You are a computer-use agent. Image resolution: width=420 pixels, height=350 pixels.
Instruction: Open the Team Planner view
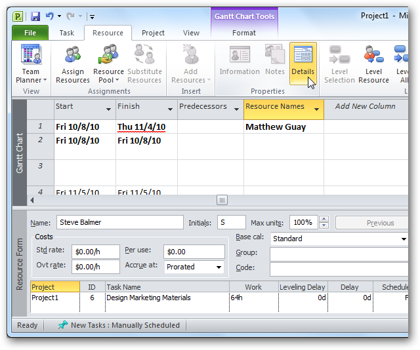click(x=31, y=64)
